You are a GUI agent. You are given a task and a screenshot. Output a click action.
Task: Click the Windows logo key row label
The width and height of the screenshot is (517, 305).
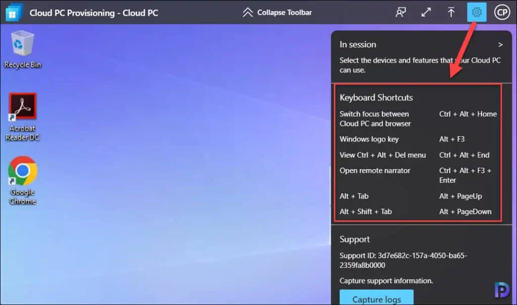[x=369, y=139]
